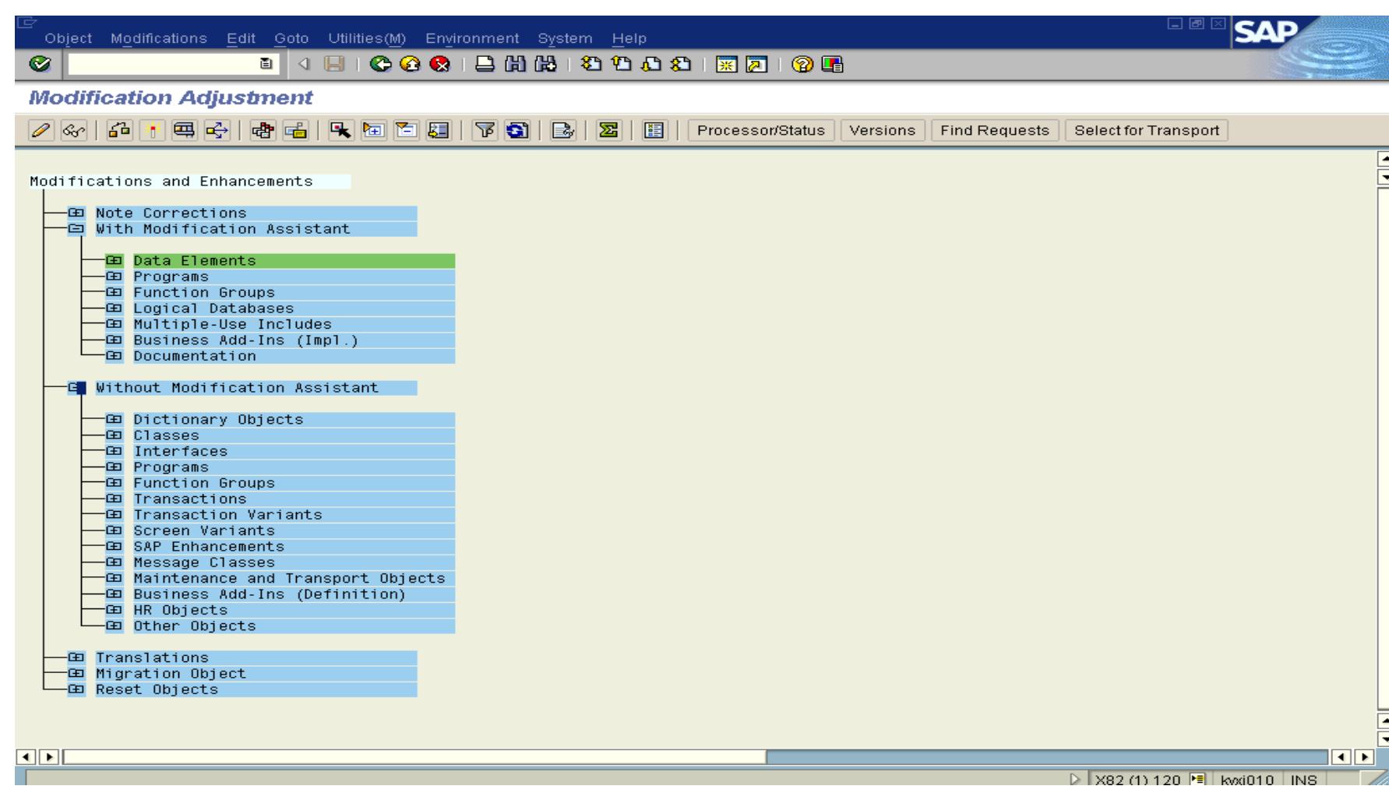The height and width of the screenshot is (800, 1389).
Task: Expand the Dictionary Objects node
Action: pyautogui.click(x=114, y=419)
